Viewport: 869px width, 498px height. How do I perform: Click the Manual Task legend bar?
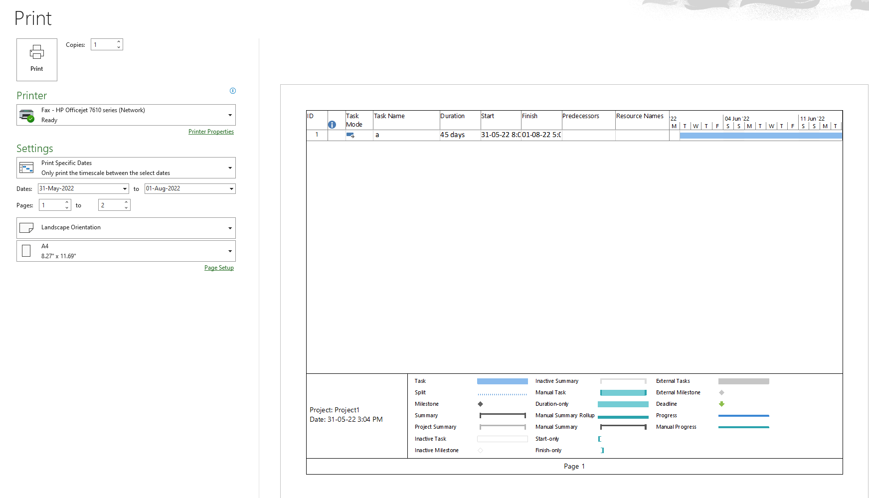[623, 393]
